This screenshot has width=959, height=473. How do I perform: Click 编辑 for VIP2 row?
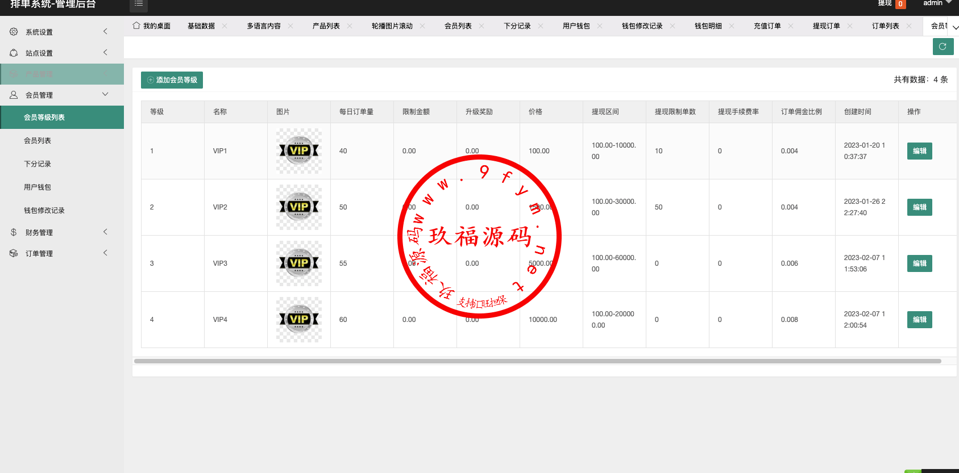(x=920, y=207)
